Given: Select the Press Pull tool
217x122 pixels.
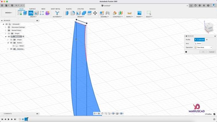Looking at the screenshot, I should click(x=67, y=13).
